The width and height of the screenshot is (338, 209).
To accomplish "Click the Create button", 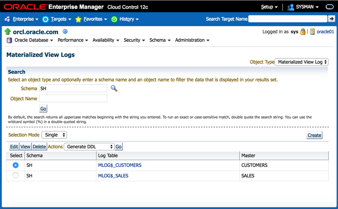I will click(314, 135).
